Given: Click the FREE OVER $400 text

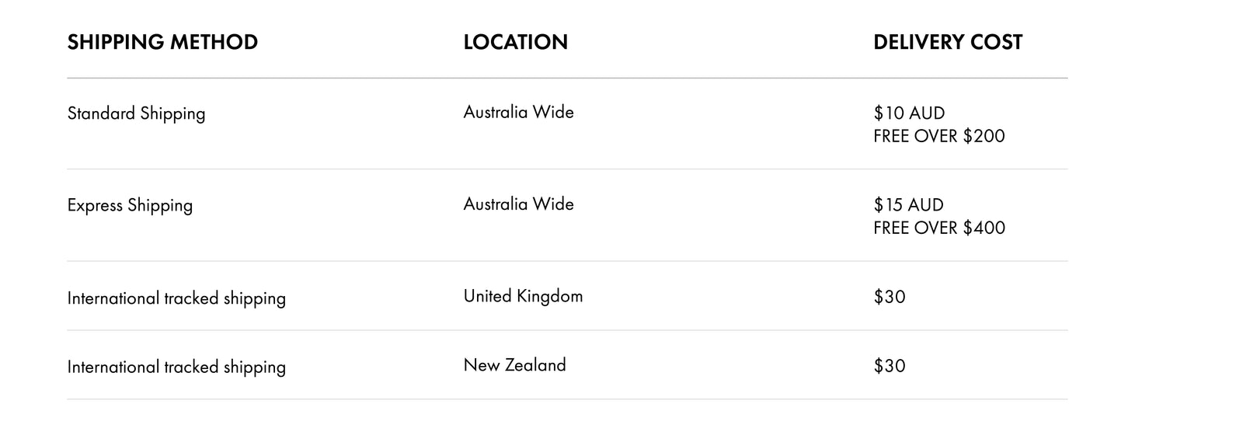Looking at the screenshot, I should pos(939,228).
